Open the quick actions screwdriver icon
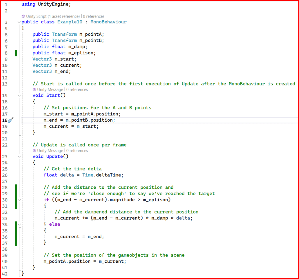Screen dimensions: 299x279 click(11, 120)
